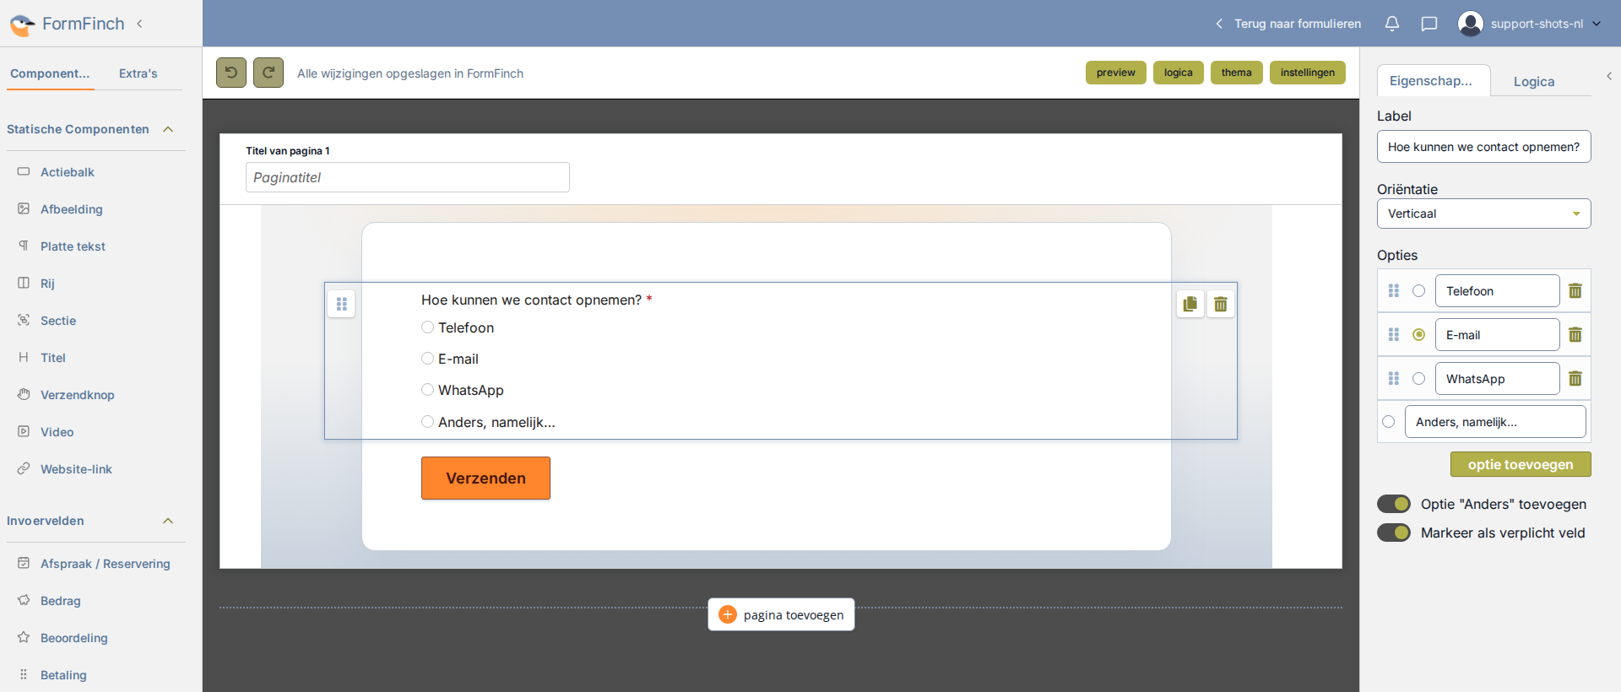Select the Component... tab
This screenshot has height=692, width=1621.
50,73
